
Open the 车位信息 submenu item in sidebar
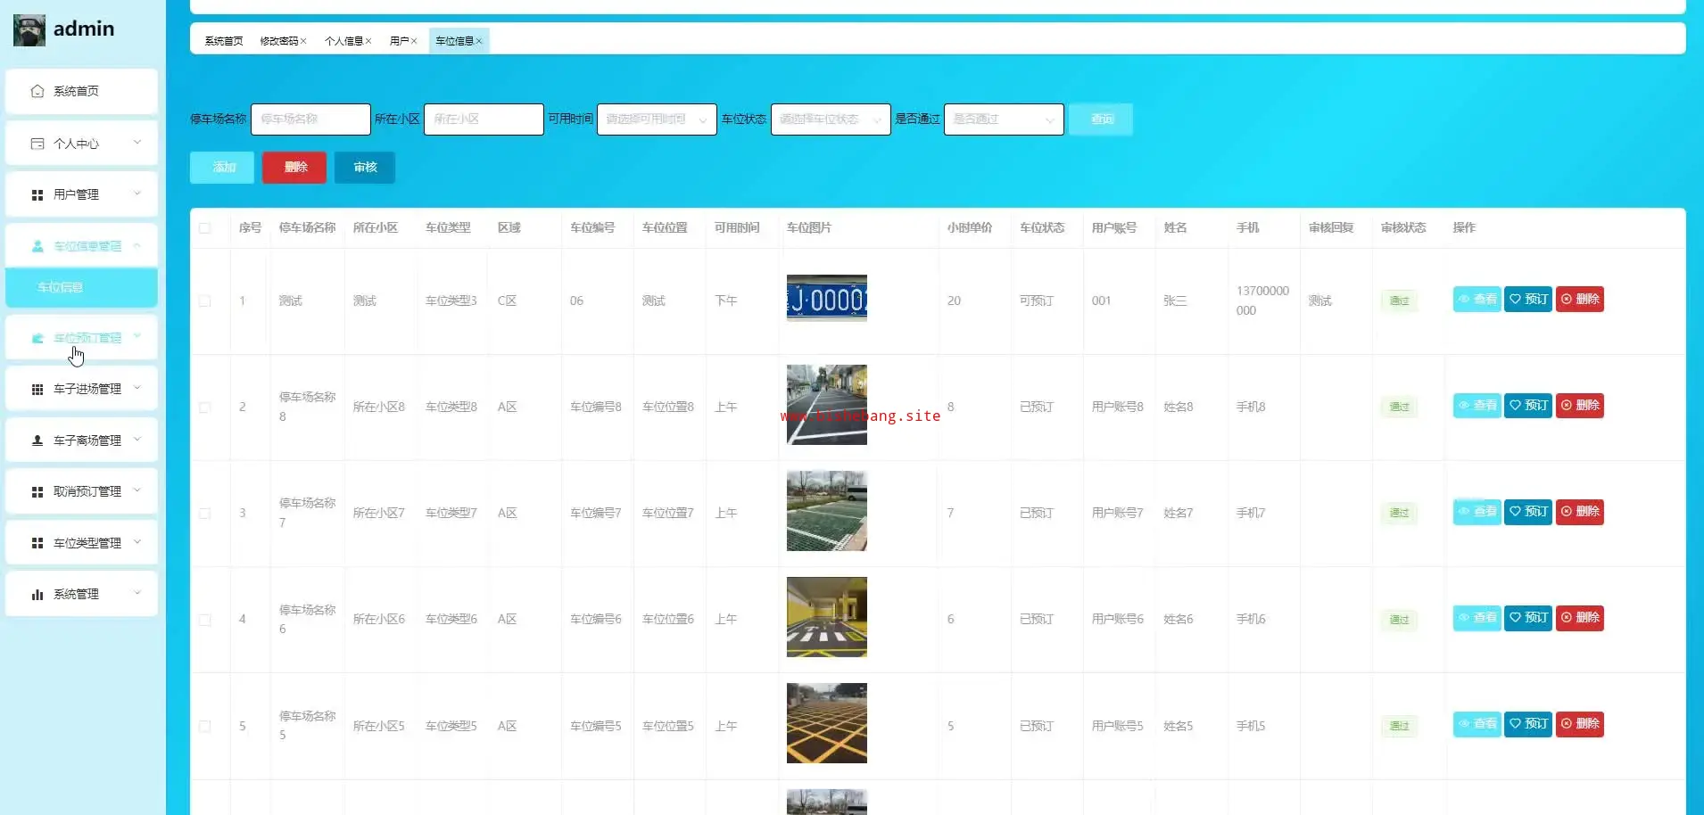click(x=61, y=287)
